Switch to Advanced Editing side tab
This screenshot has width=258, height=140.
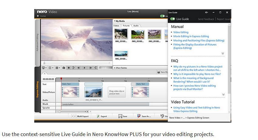click(38, 42)
